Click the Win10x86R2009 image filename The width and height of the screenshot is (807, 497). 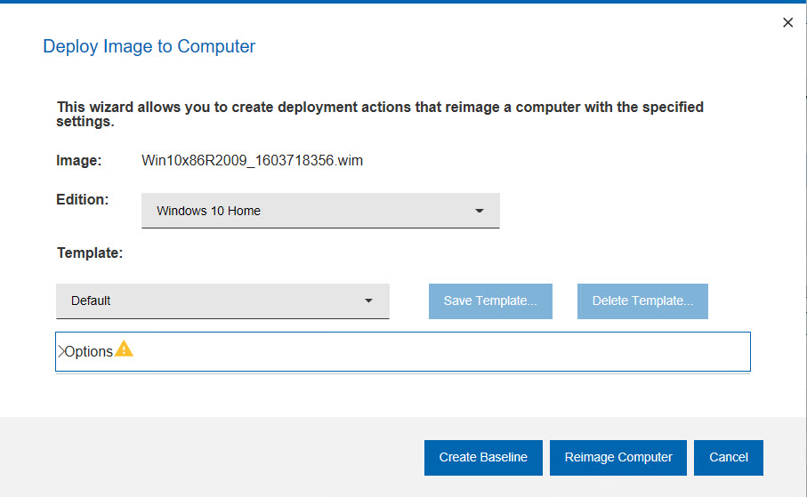tap(253, 161)
